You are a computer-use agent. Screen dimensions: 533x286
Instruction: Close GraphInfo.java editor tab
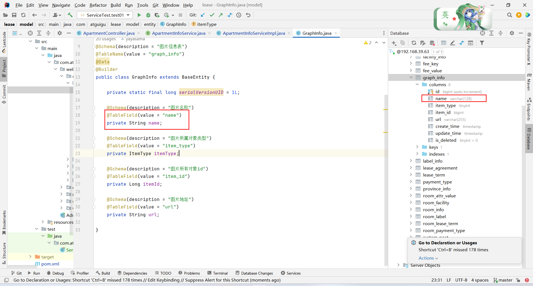[336, 33]
